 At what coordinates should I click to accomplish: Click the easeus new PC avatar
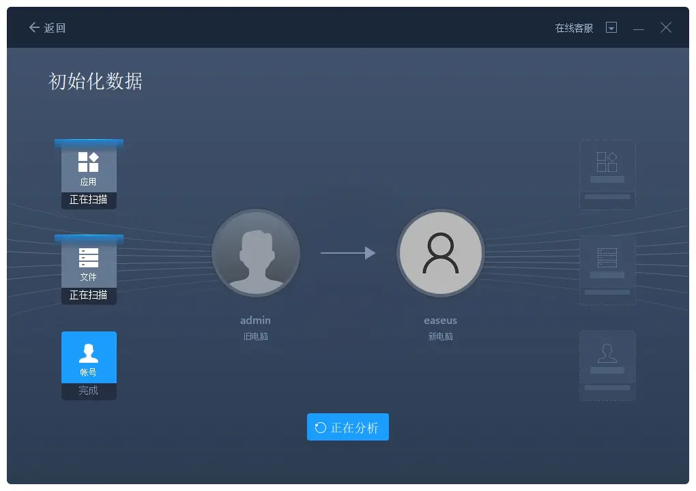(441, 252)
